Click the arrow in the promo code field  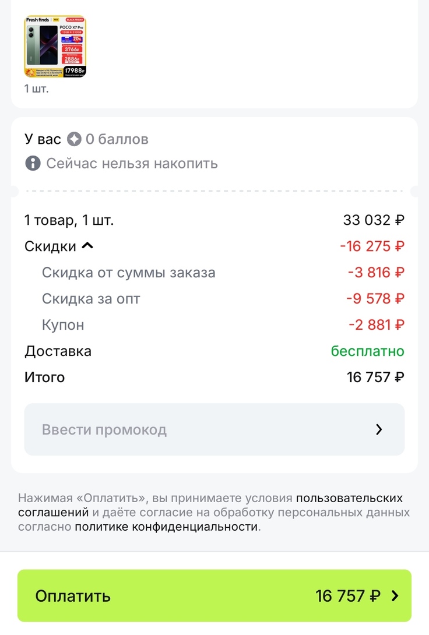(x=379, y=430)
